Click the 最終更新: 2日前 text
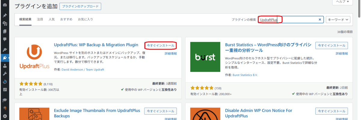Screen dimensions: 361x120 click(x=337, y=88)
